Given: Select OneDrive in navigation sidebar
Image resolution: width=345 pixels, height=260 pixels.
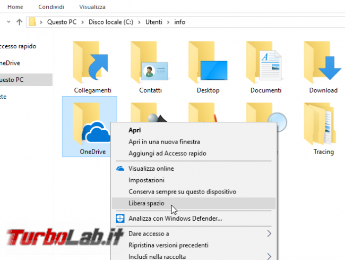Looking at the screenshot, I should pyautogui.click(x=10, y=63).
